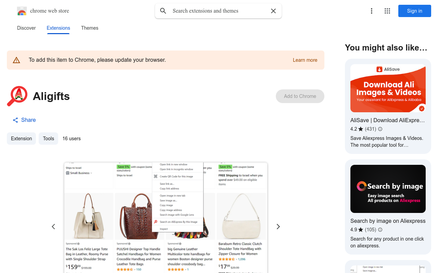Click info icon beside 4.9 rating
Viewport: 438px width, 273px height.
pyautogui.click(x=380, y=230)
